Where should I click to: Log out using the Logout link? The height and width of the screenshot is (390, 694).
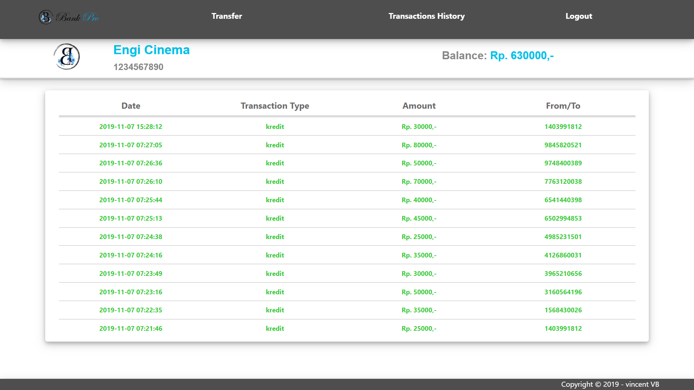[x=579, y=16]
